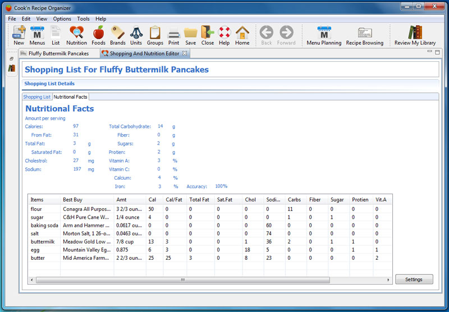Screen dimensions: 449x312
Task: Go to Home house icon
Action: [242, 35]
